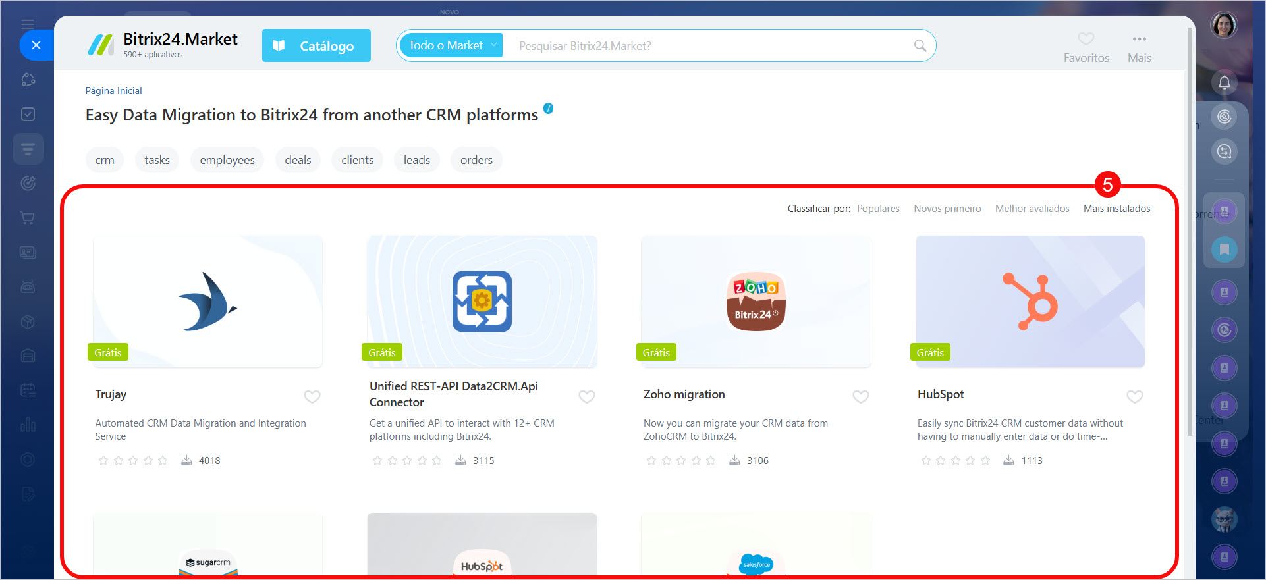Go to Página Inicial breadcrumb link
Image resolution: width=1266 pixels, height=580 pixels.
(113, 91)
